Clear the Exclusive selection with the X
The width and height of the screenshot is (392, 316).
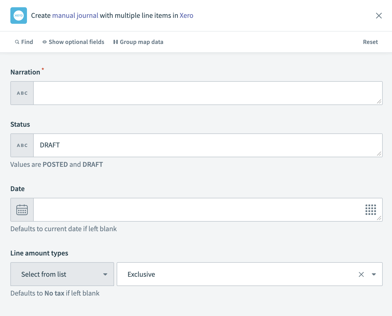[x=361, y=274]
